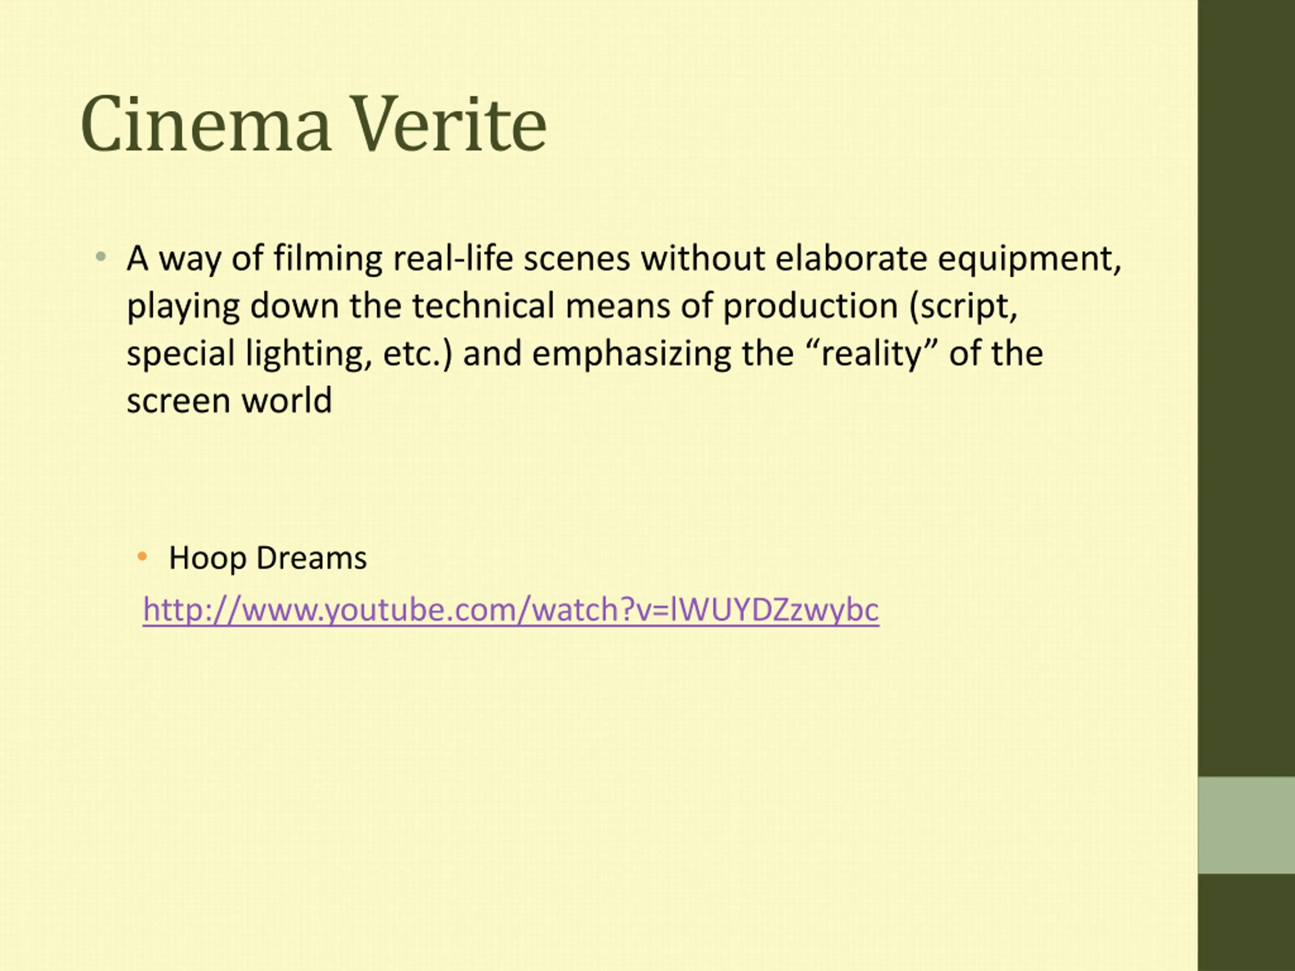Click the line starting 'playing down the technical'
This screenshot has height=971, width=1295.
coord(572,306)
